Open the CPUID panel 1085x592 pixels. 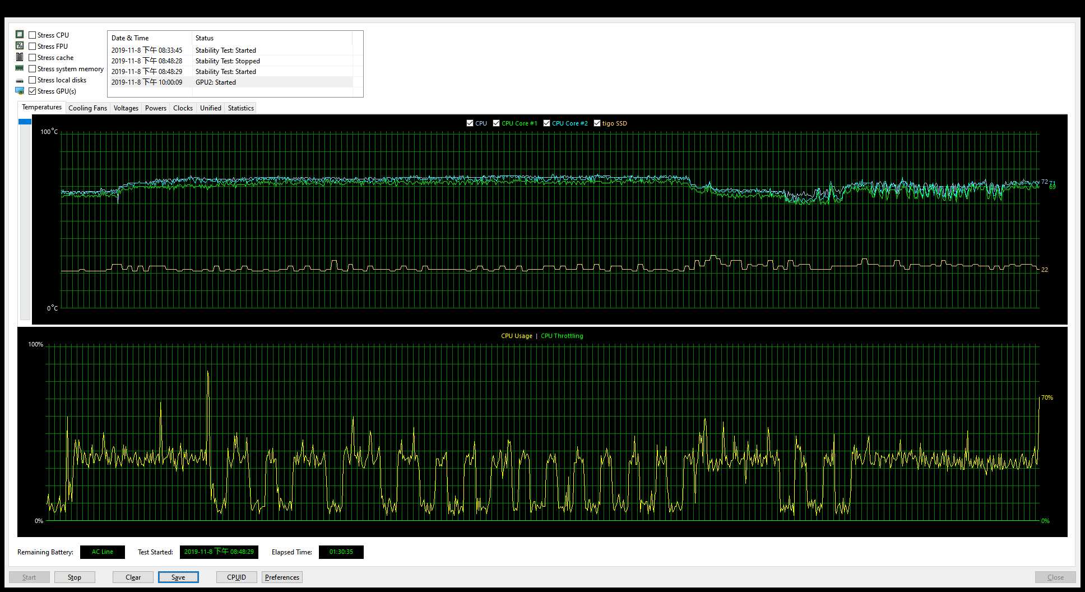237,577
